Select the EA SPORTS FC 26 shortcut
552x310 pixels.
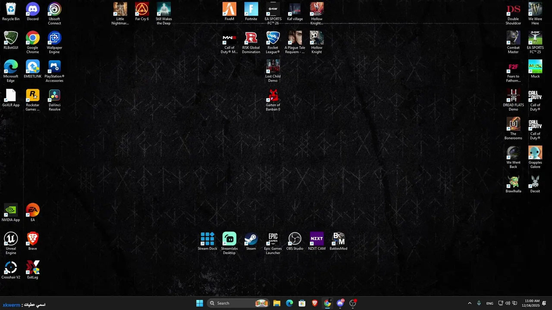273,14
